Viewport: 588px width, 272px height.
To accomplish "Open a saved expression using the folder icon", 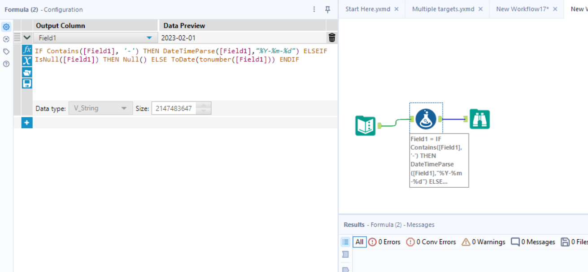I will 27,72.
